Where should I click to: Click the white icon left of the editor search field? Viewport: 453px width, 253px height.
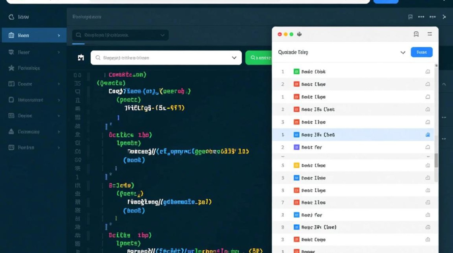(x=81, y=58)
